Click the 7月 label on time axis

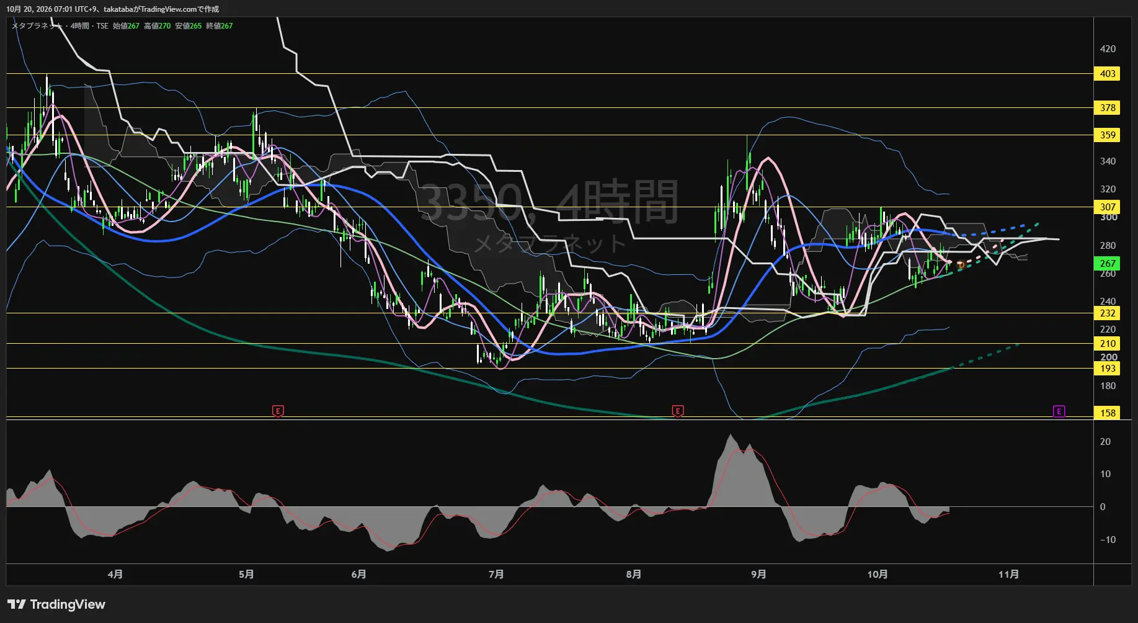496,575
